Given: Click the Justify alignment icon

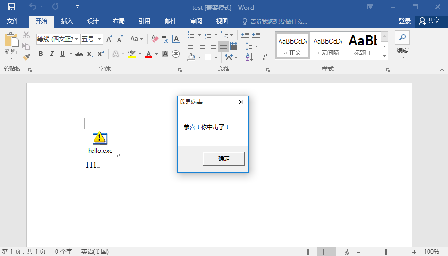Looking at the screenshot, I should 224,46.
